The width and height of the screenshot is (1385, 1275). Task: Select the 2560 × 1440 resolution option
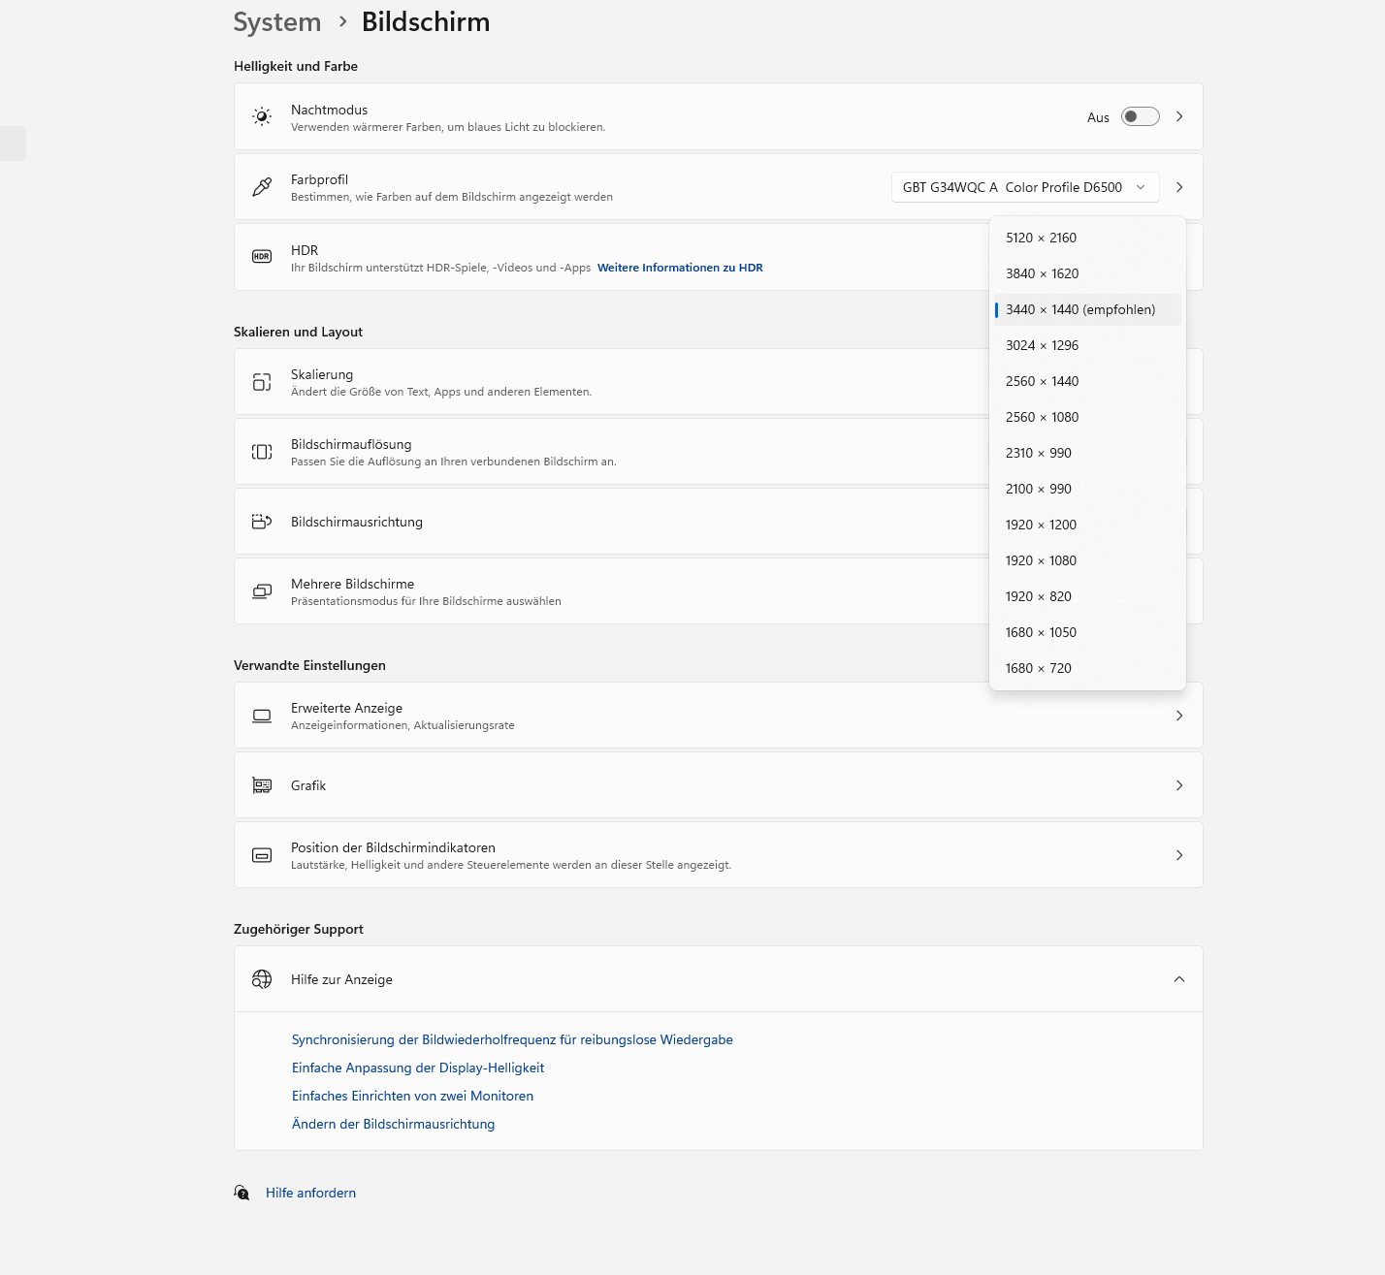(x=1042, y=381)
